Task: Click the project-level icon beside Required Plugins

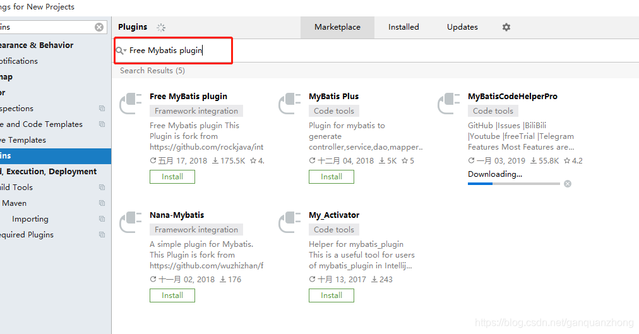Action: pyautogui.click(x=102, y=235)
